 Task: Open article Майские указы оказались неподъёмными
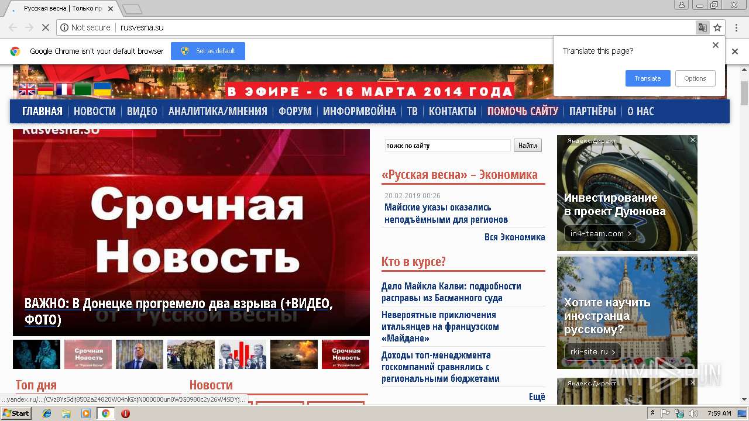coord(446,213)
